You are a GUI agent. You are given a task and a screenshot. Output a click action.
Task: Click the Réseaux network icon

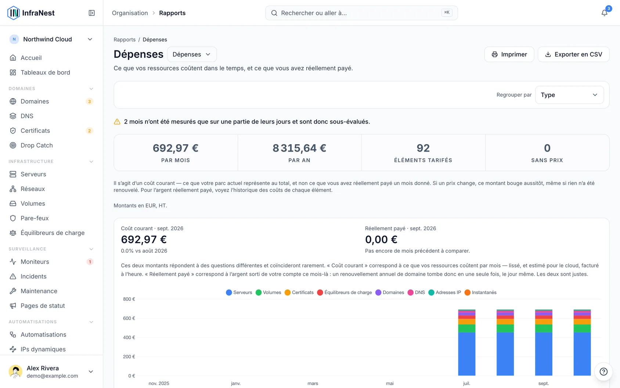tap(13, 189)
